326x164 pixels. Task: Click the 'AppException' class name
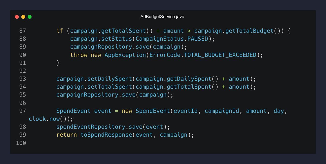click(125, 55)
